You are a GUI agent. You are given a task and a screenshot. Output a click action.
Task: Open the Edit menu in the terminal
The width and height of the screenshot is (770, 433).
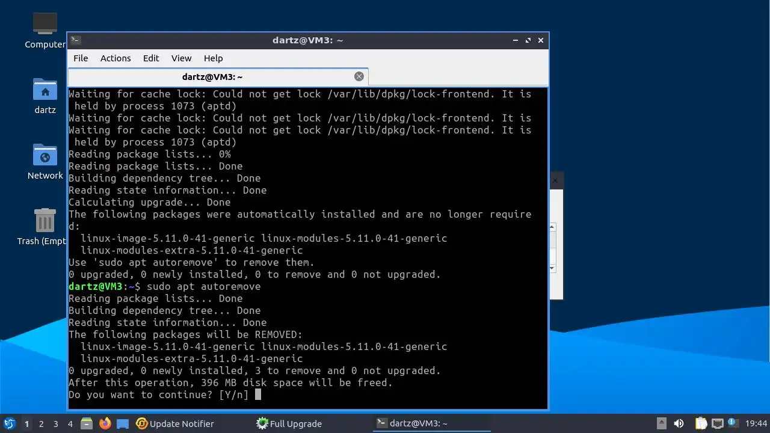[x=151, y=58]
